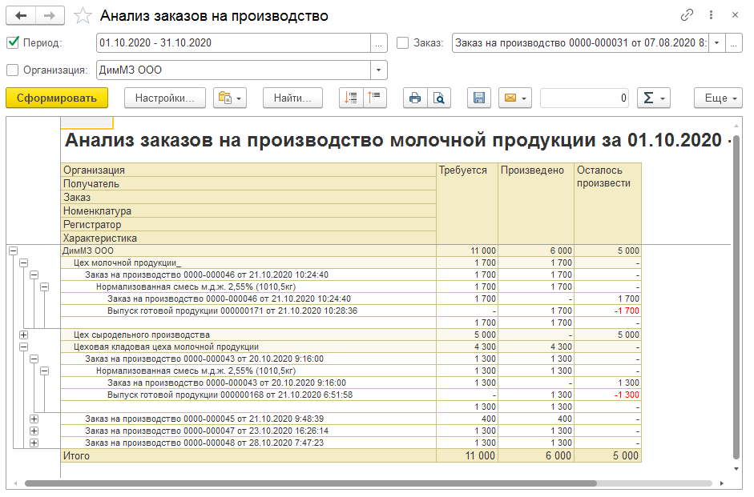Click the print report icon
Image resolution: width=754 pixels, height=497 pixels.
pyautogui.click(x=414, y=98)
